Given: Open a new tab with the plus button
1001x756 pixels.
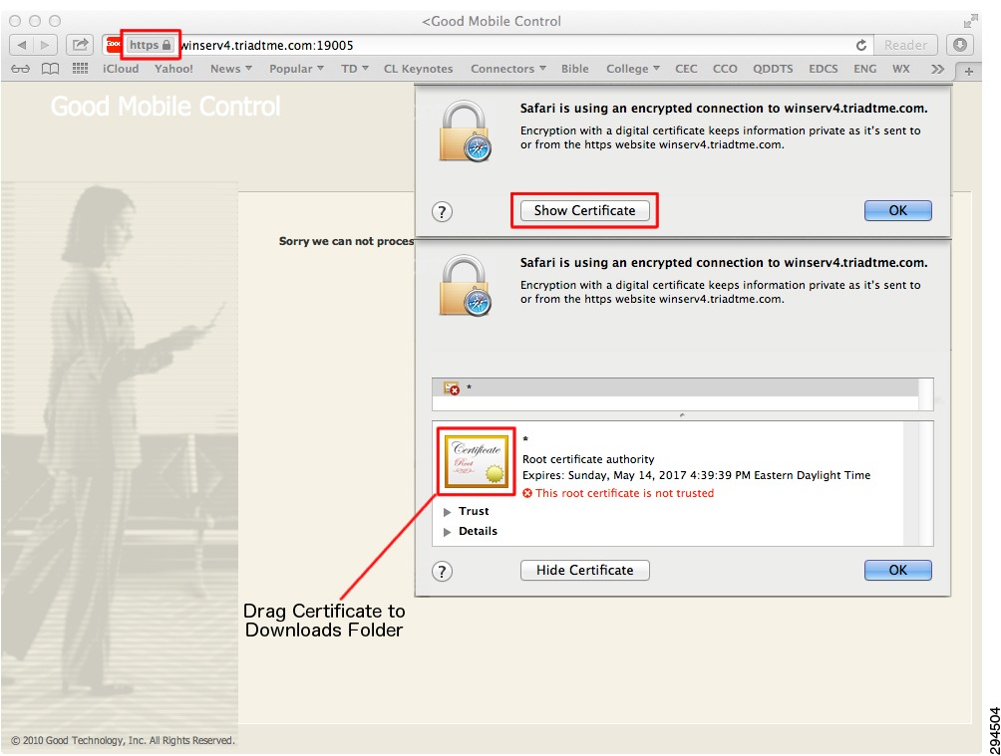Looking at the screenshot, I should point(968,71).
